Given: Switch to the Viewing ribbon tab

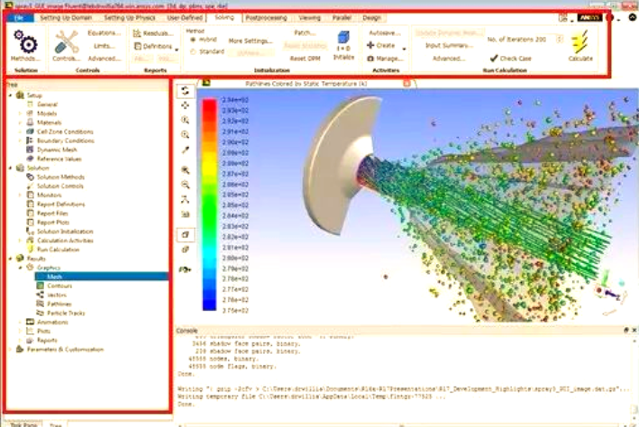Looking at the screenshot, I should click(x=310, y=18).
